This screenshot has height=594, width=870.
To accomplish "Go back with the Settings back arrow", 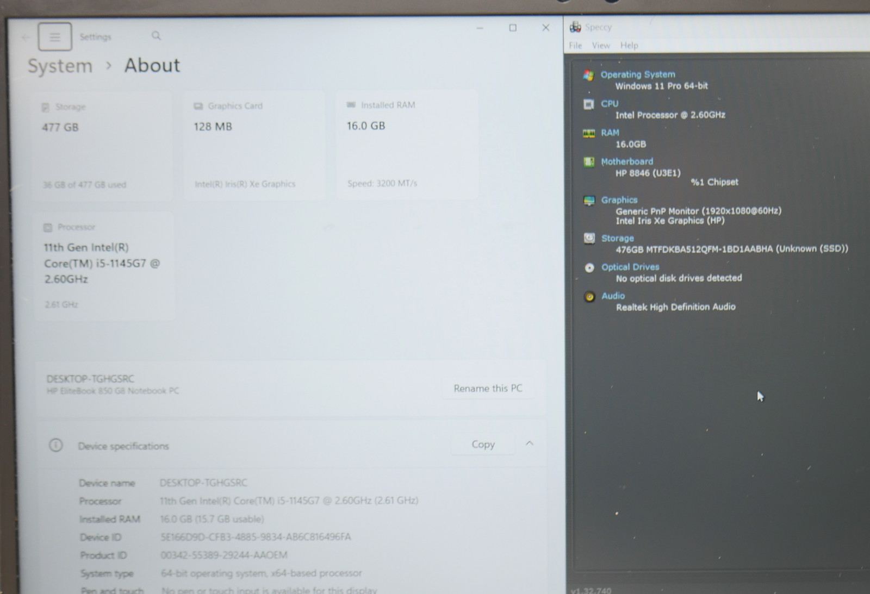I will tap(25, 37).
